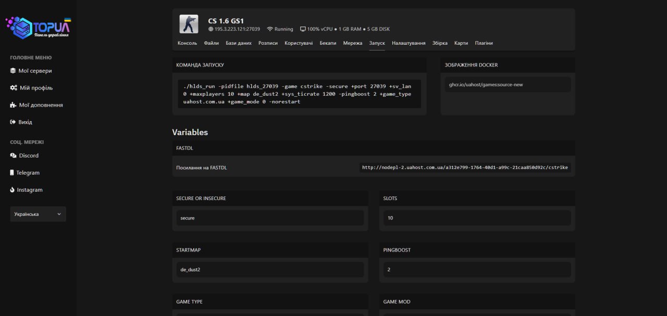Click the SLOTS input field
This screenshot has width=667, height=316.
pos(477,218)
